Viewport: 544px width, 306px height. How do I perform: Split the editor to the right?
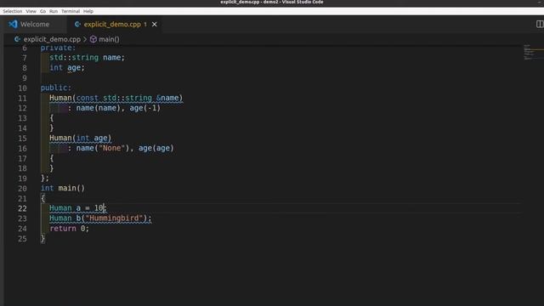click(540, 24)
